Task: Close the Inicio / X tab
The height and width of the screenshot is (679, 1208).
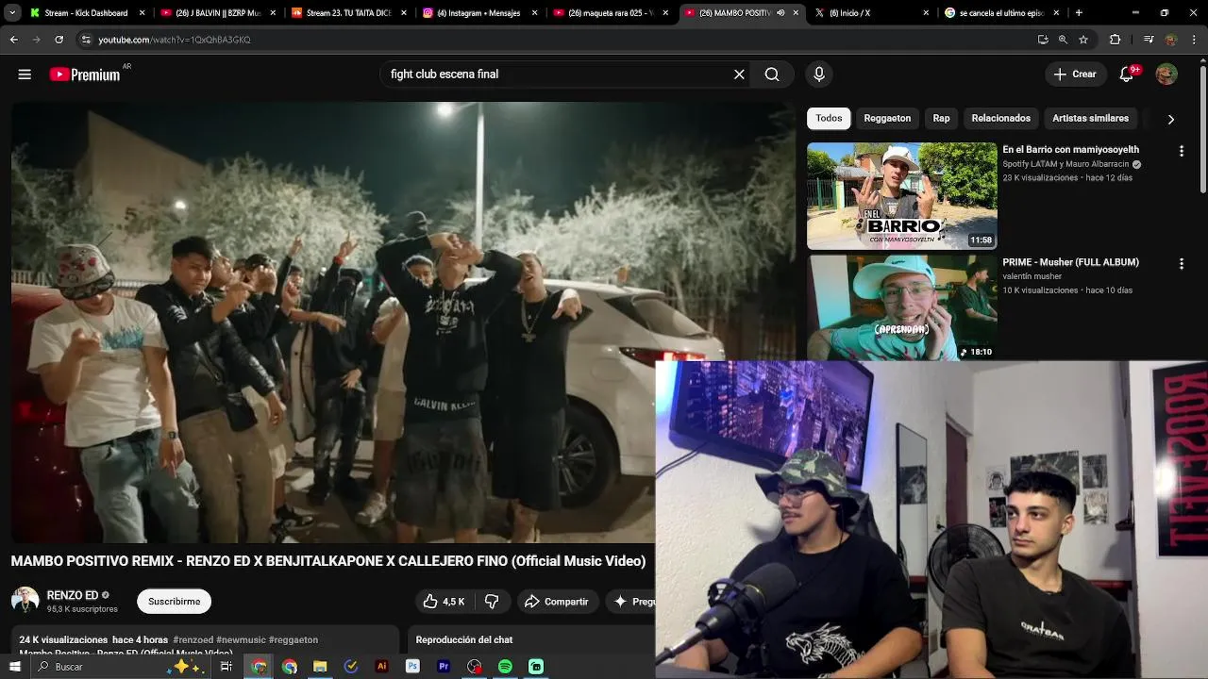Action: pos(926,13)
